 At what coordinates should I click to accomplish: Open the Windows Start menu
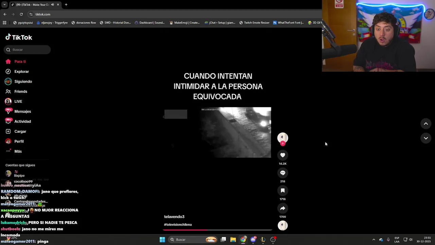(x=162, y=240)
